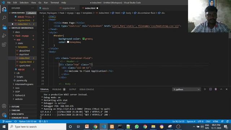Viewport: 231px width, 130px height.
Task: Collapse the templates folder
Action: tap(22, 47)
